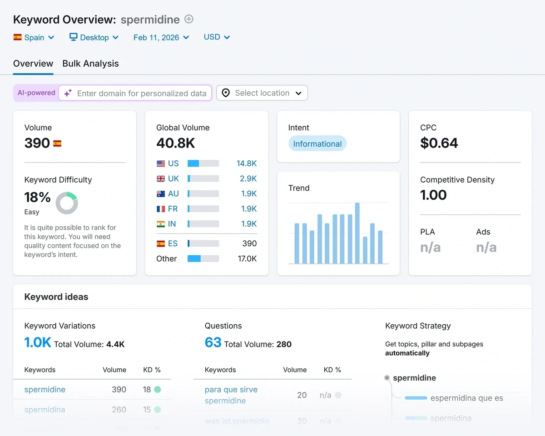Click the US flag in Global Volume breakdown
The height and width of the screenshot is (436, 545).
click(x=160, y=163)
